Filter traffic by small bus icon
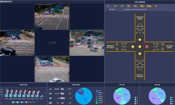175x105 pixels. click(122, 6)
